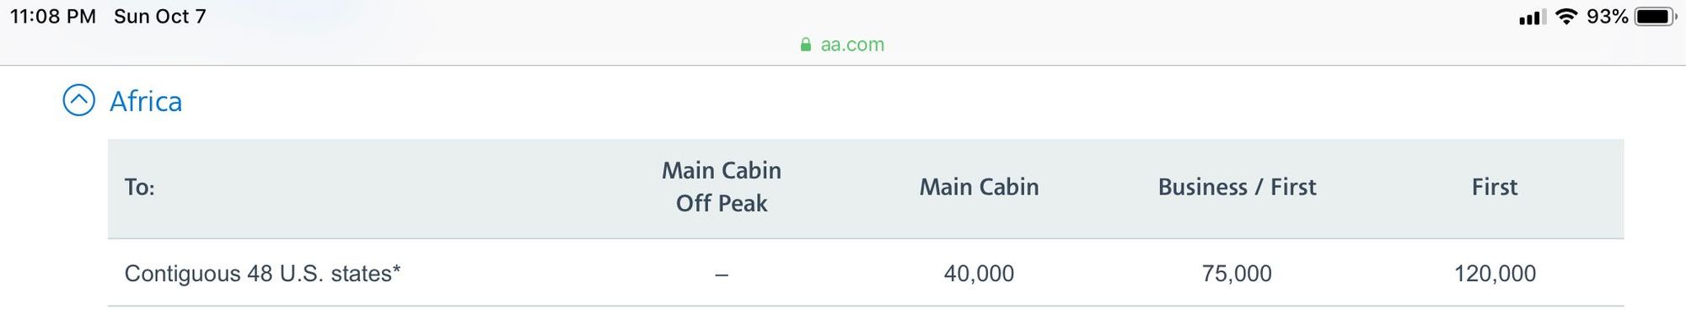Click the First column header
1686x320 pixels.
1495,187
